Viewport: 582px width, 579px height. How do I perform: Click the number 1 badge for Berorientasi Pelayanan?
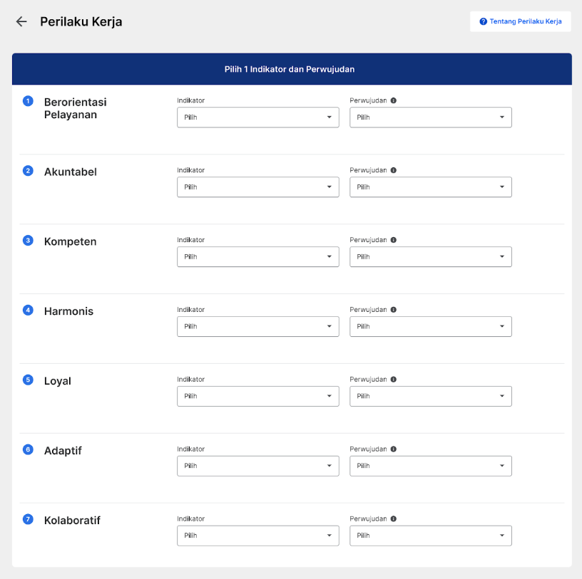(x=28, y=101)
